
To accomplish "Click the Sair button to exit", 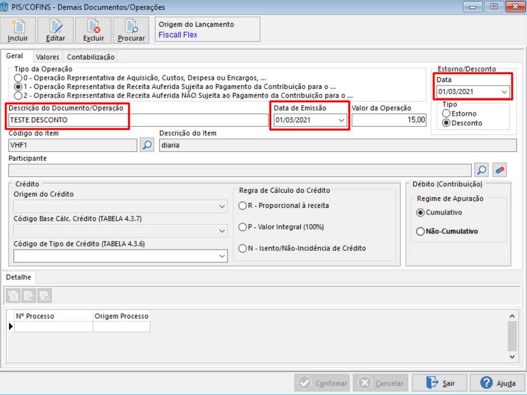I will point(439,382).
